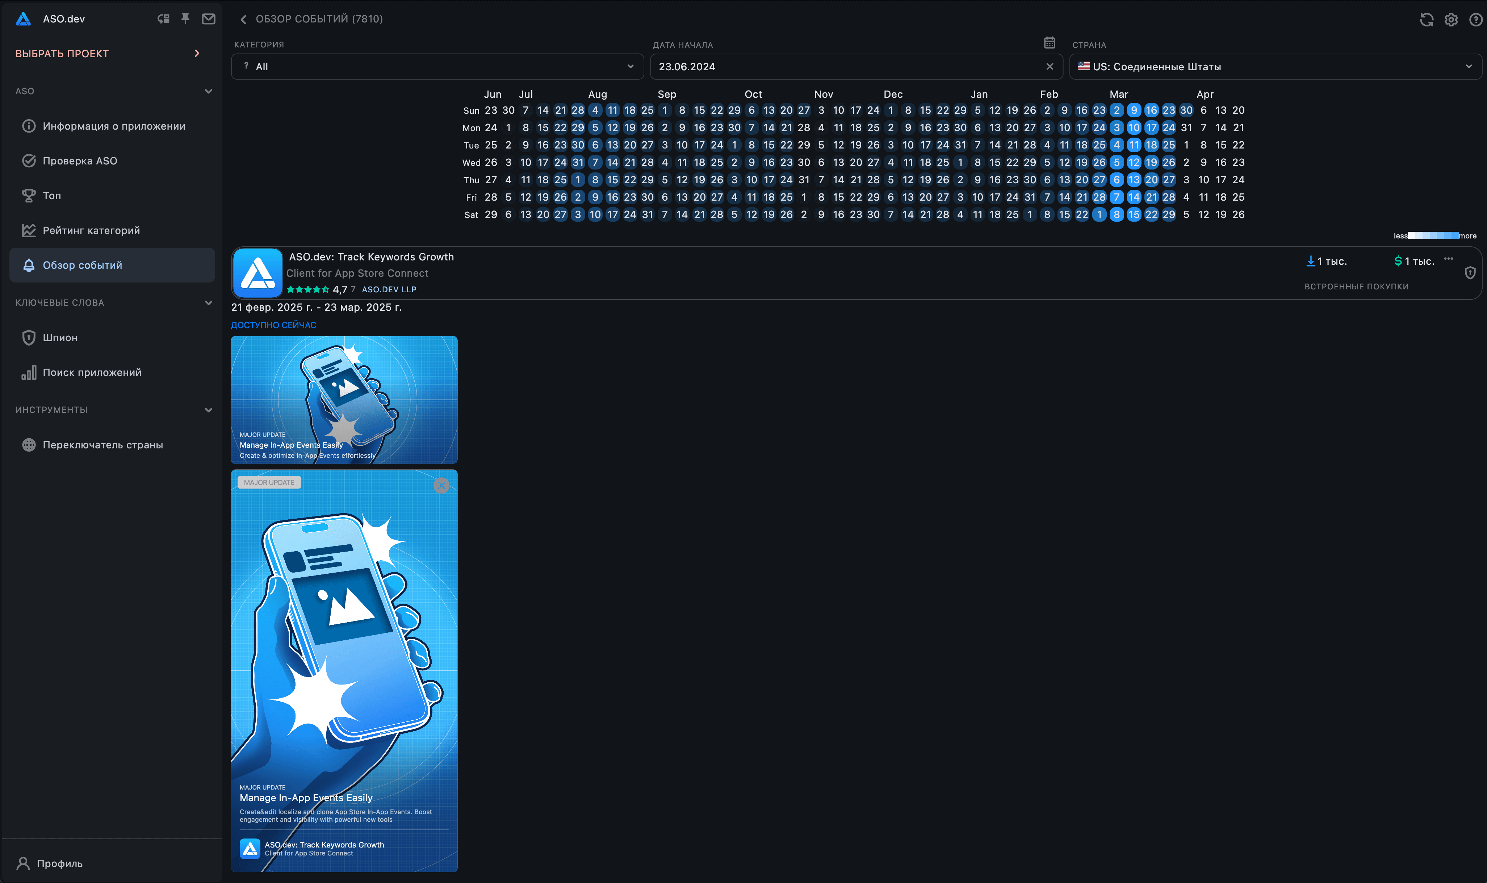The height and width of the screenshot is (883, 1487).
Task: Open the mail envelope icon
Action: coord(208,19)
